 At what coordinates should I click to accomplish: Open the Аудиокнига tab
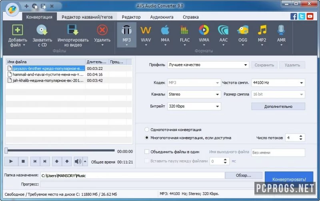[x=162, y=17]
